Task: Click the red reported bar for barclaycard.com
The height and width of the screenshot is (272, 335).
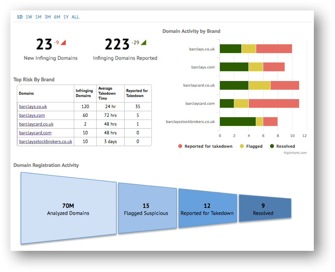Action: point(274,103)
